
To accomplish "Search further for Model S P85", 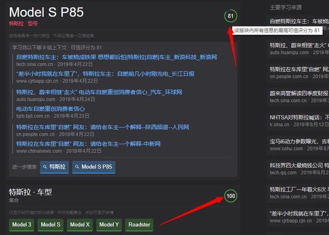I will click(x=94, y=167).
